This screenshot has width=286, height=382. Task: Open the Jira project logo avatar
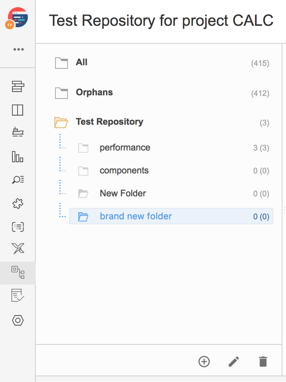pyautogui.click(x=17, y=18)
